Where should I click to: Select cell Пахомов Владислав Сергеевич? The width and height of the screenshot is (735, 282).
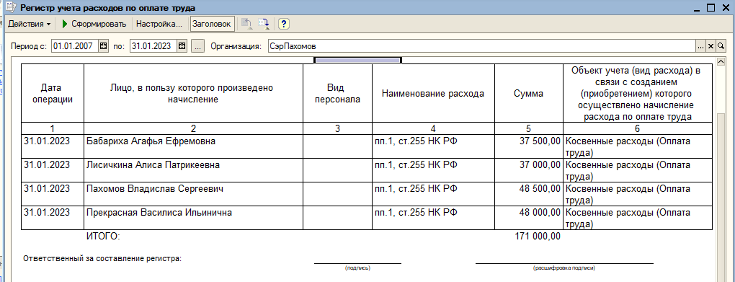click(x=194, y=194)
